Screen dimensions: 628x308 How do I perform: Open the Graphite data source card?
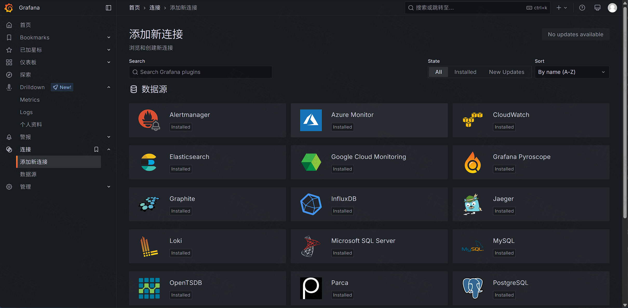click(x=207, y=204)
